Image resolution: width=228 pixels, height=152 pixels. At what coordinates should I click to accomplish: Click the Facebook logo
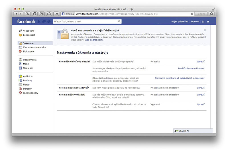tap(26, 21)
